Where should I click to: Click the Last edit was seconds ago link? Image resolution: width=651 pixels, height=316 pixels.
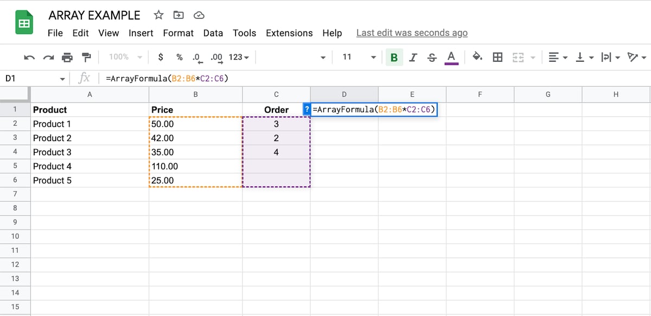coord(412,33)
